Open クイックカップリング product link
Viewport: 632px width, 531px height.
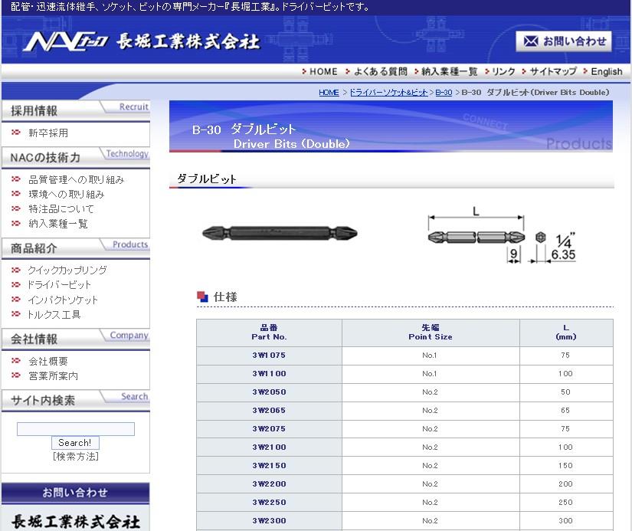[x=67, y=270]
